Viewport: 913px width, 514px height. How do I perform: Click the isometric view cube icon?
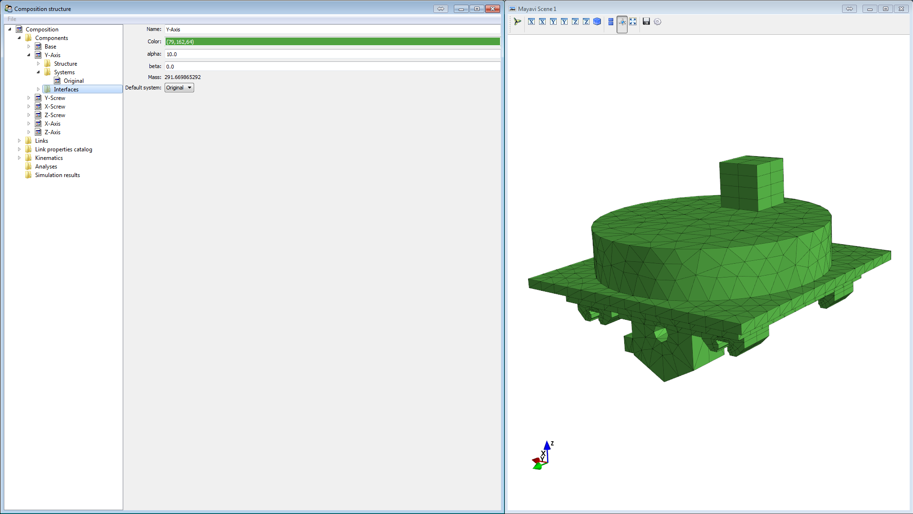597,21
